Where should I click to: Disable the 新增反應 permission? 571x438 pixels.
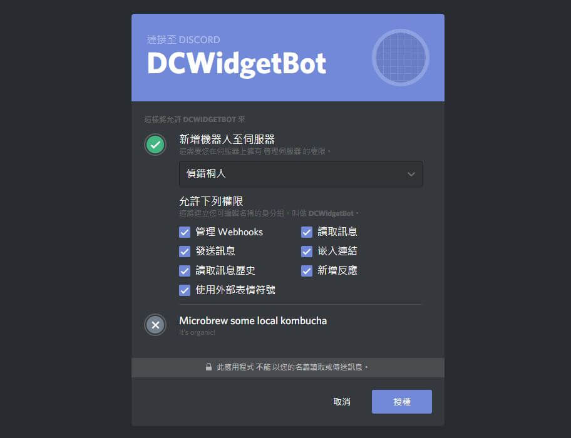[307, 271]
